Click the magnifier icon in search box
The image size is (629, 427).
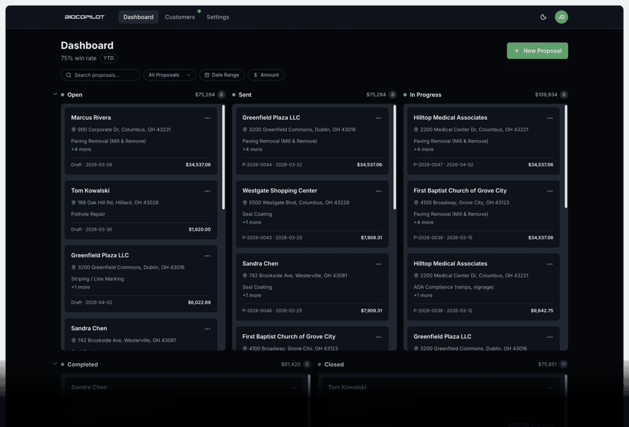tap(69, 75)
